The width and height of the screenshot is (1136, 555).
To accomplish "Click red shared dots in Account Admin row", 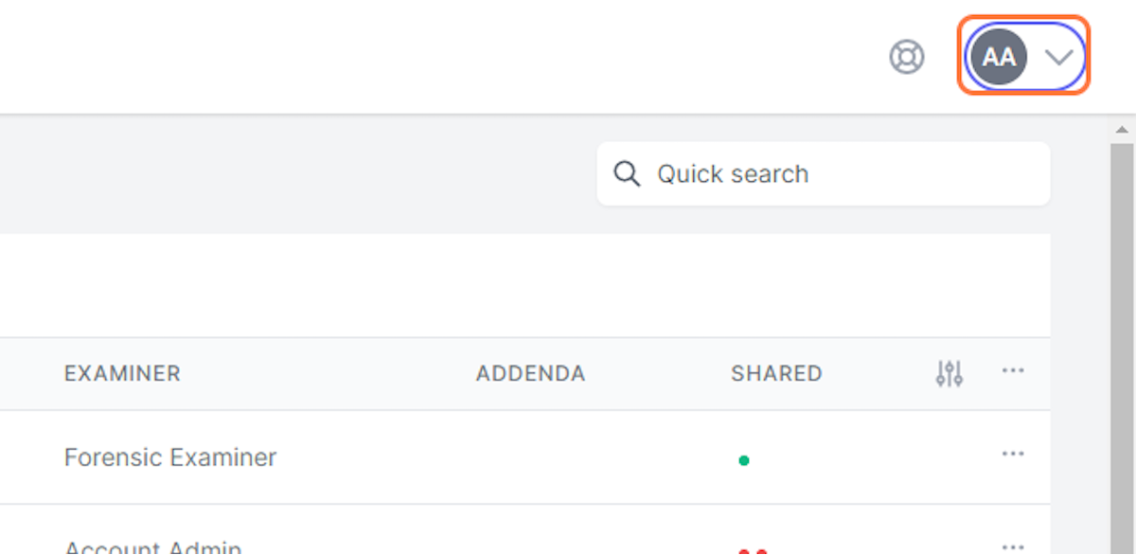I will click(753, 551).
